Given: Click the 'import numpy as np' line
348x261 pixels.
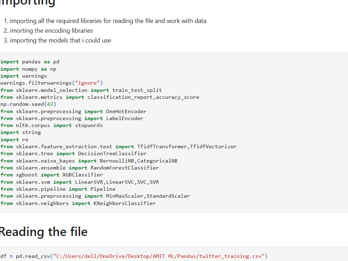Looking at the screenshot, I should [28, 69].
